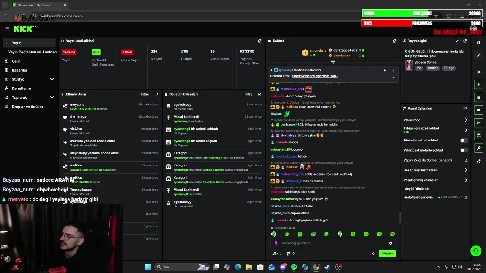Open the green headset support button
Screen dimensions: 486x273
pyautogui.click(x=476, y=251)
